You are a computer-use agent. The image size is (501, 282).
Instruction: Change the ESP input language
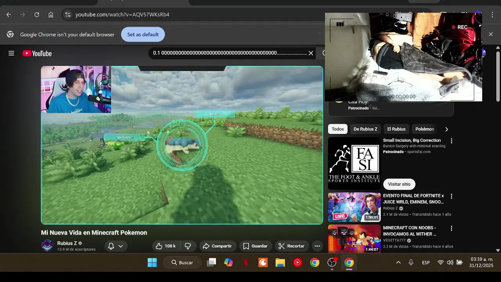[426, 262]
